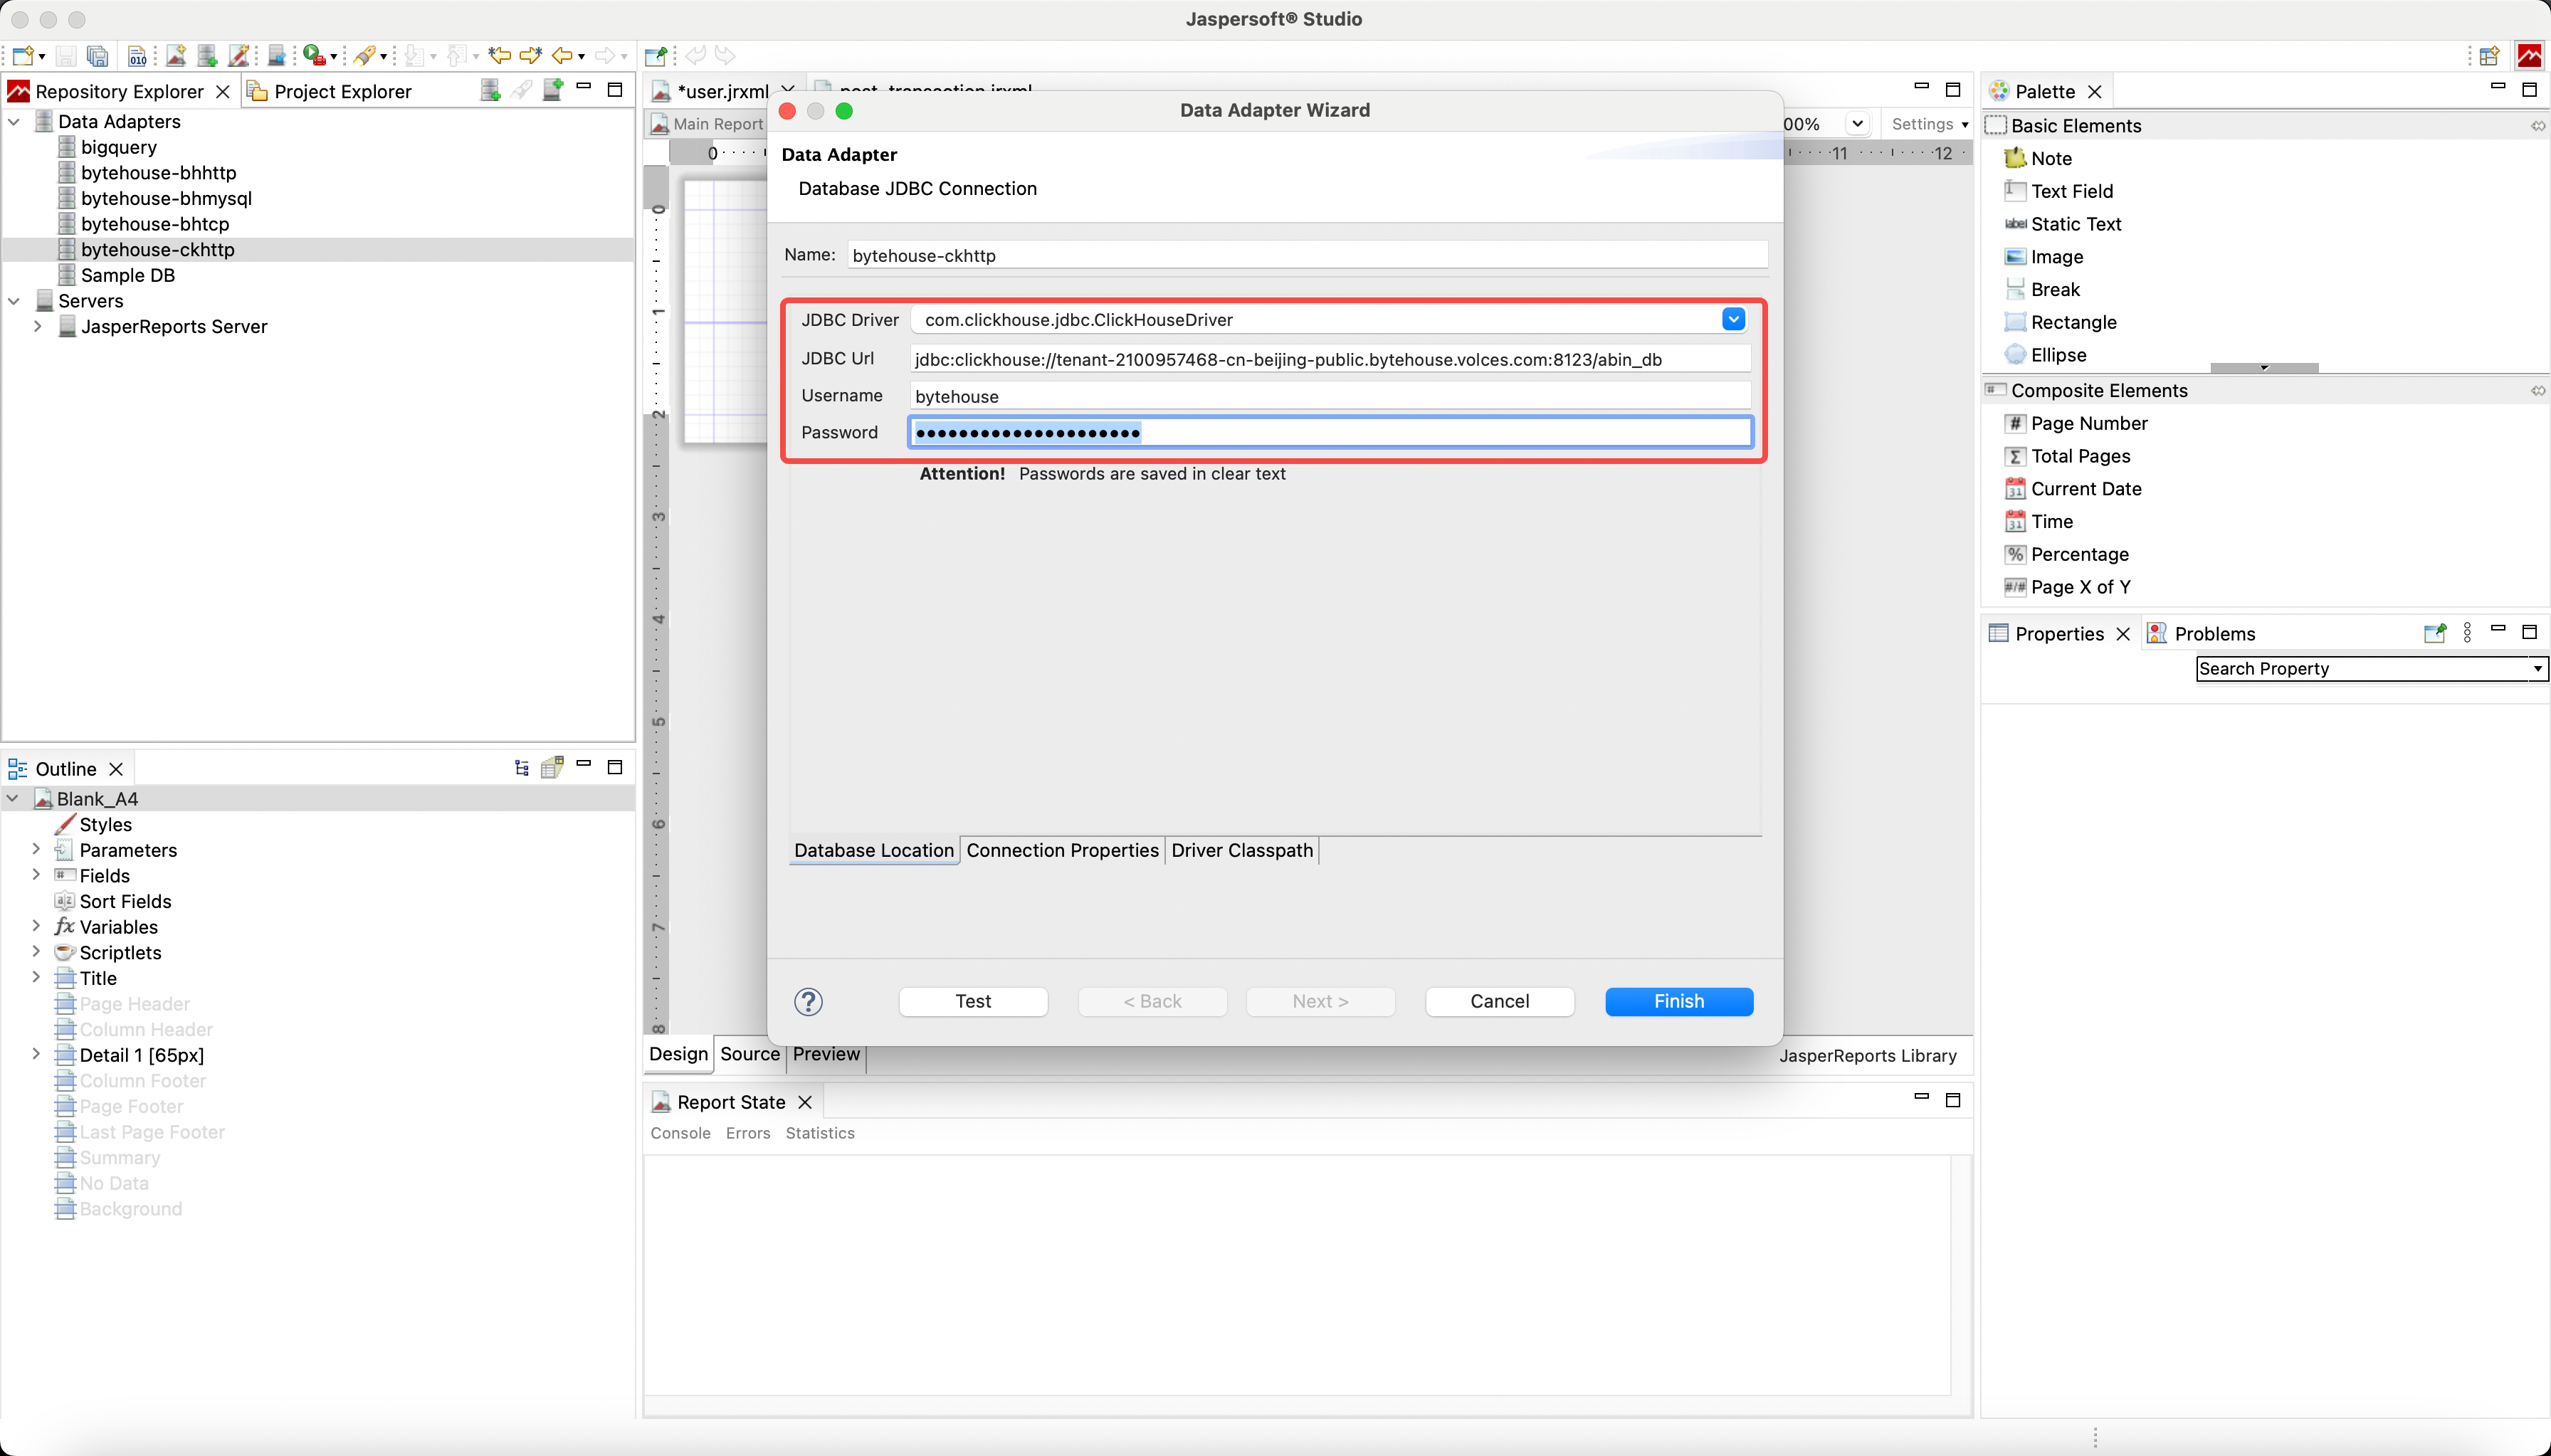Viewport: 2551px width, 1456px height.
Task: Click the adapter Name input field
Action: (x=1307, y=255)
